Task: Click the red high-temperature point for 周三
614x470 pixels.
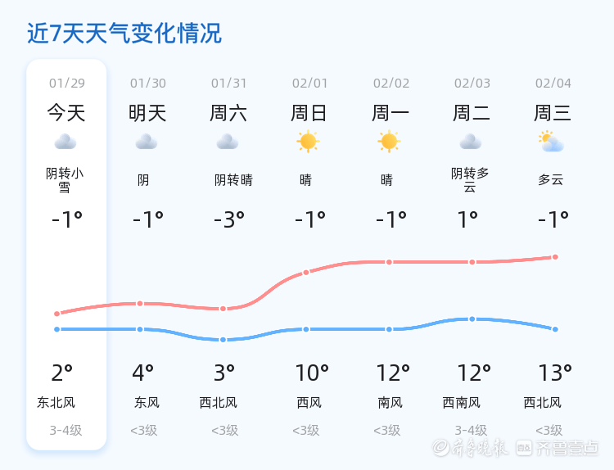Action: click(x=555, y=257)
